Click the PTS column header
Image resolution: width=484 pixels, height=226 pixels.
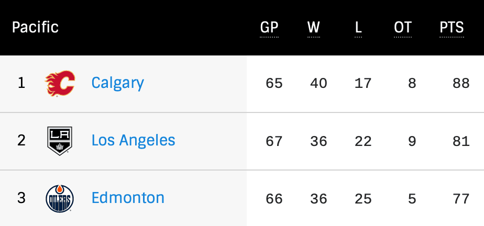pyautogui.click(x=452, y=28)
